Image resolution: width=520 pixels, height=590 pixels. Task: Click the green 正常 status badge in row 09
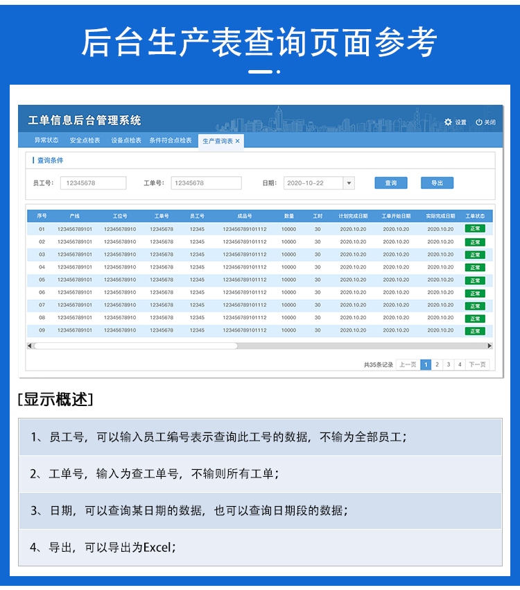coord(475,331)
